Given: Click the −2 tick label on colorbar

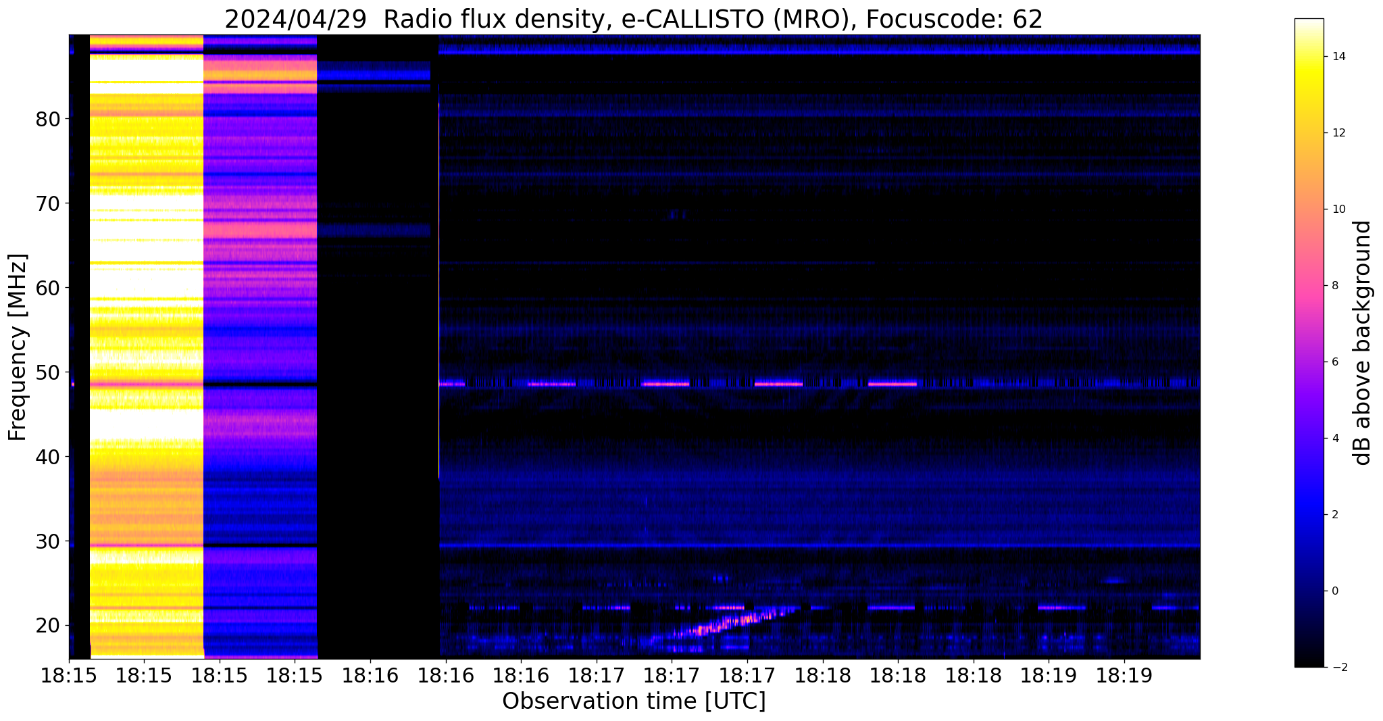Looking at the screenshot, I should (1338, 668).
